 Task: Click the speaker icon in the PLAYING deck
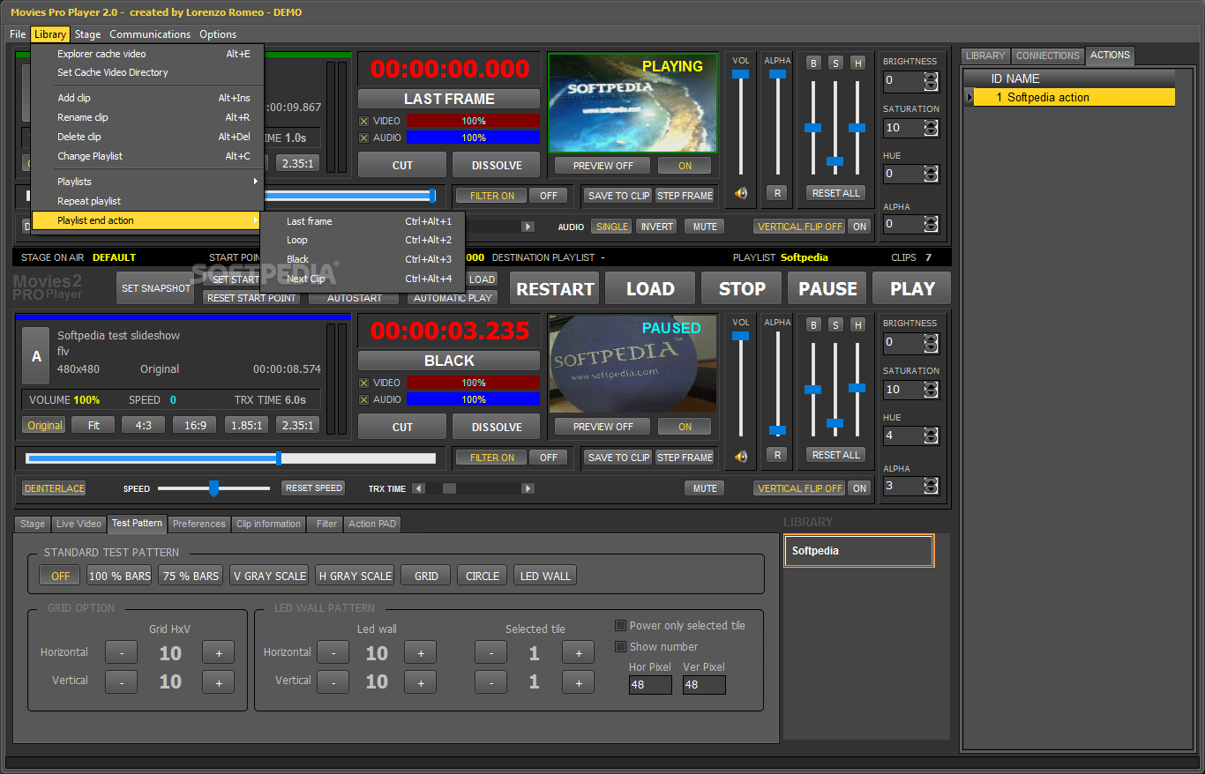coord(741,193)
